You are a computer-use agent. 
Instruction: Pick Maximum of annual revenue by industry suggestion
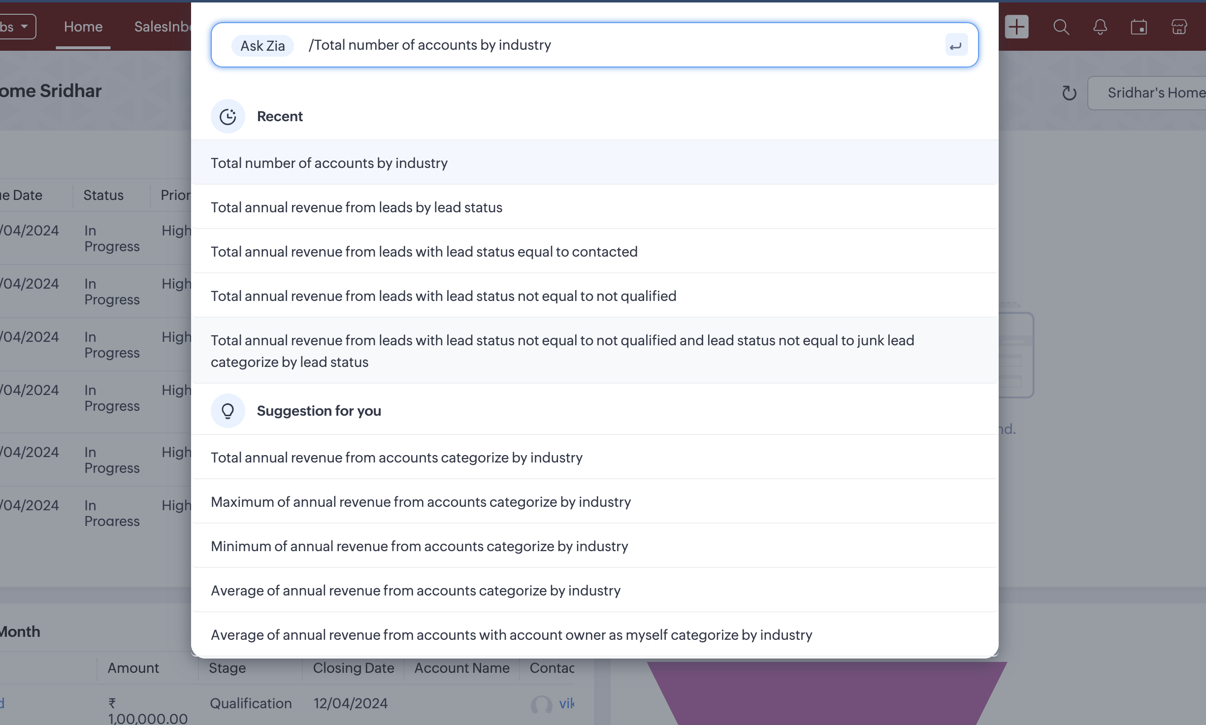(420, 502)
